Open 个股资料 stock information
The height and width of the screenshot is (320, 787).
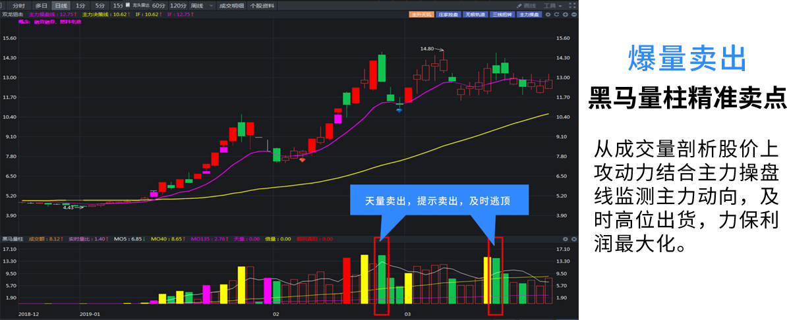point(262,5)
